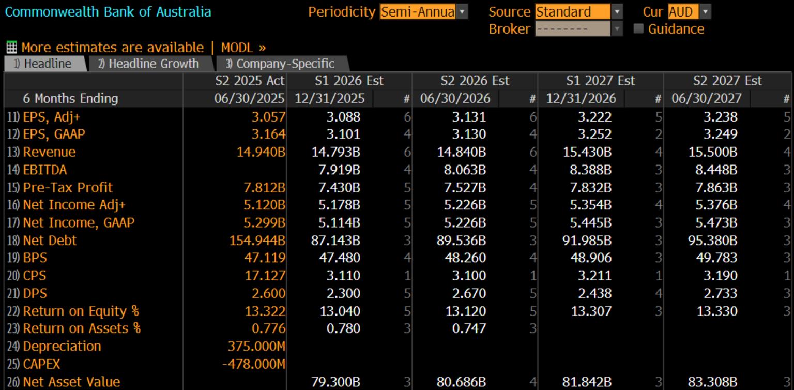Click the S1 2027 Est column header
Screen dimensions: 794x390
point(601,81)
